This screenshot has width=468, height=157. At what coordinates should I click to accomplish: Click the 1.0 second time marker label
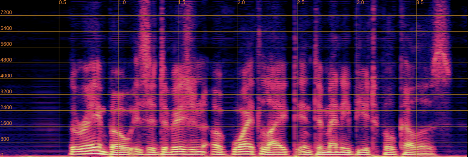122,3
